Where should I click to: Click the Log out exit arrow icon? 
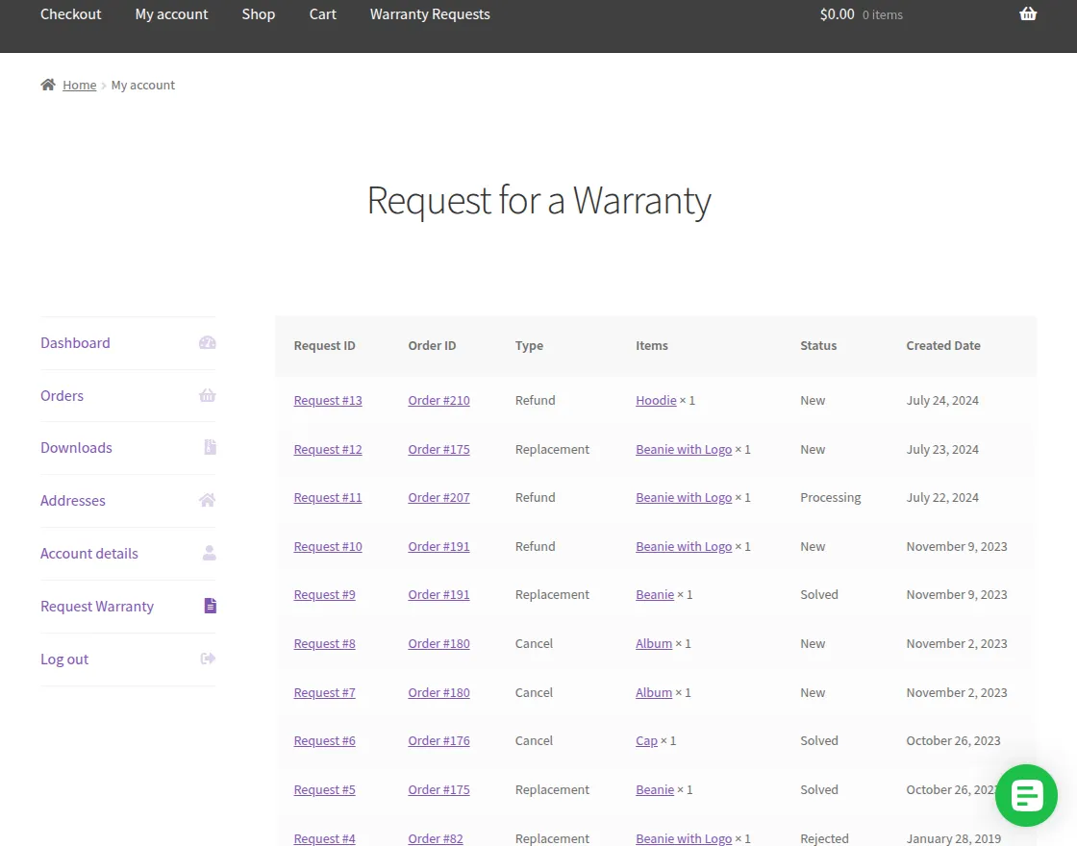pos(207,659)
